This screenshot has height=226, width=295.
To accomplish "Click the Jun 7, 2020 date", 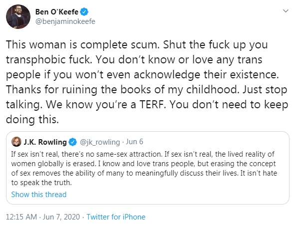I will 61,217.
